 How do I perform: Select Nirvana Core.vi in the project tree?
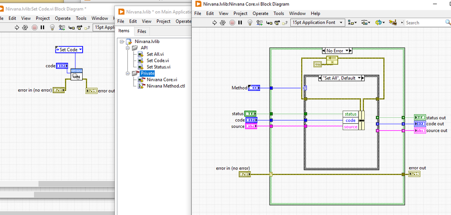pos(162,79)
